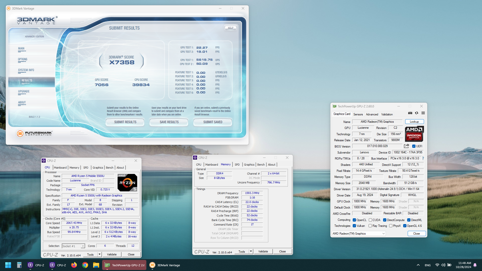
Task: Open the notification bell
Action: 475,265
